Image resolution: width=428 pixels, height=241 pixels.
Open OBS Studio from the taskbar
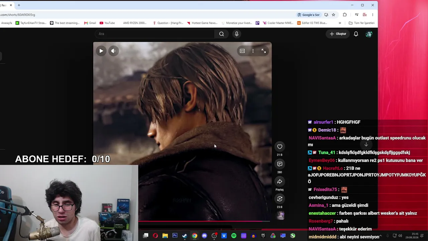(x=214, y=236)
